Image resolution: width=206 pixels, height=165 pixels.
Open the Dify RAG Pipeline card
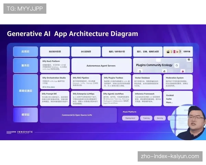tap(85, 82)
